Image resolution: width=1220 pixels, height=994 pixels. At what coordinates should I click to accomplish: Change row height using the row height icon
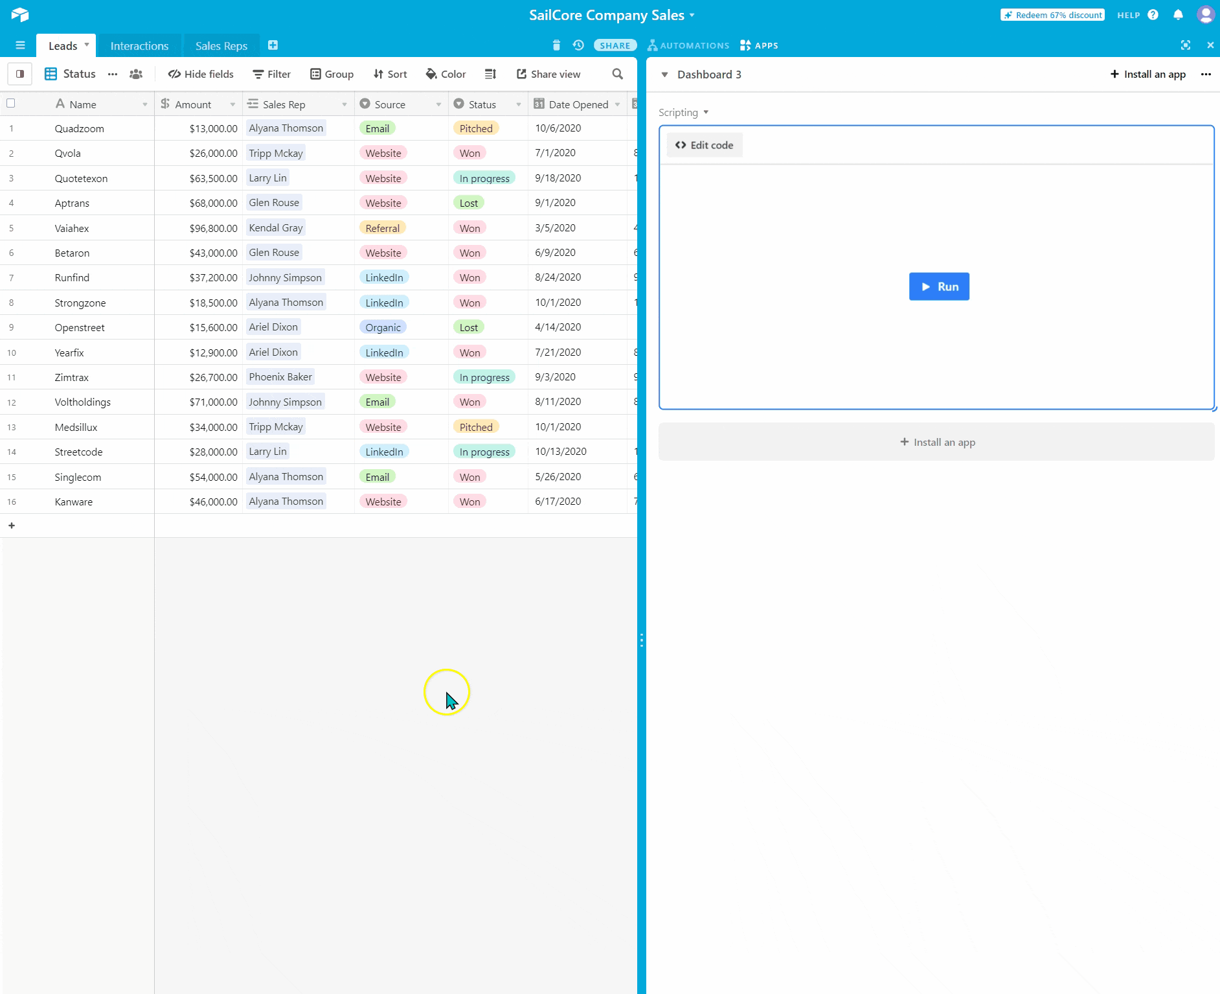[x=490, y=74]
